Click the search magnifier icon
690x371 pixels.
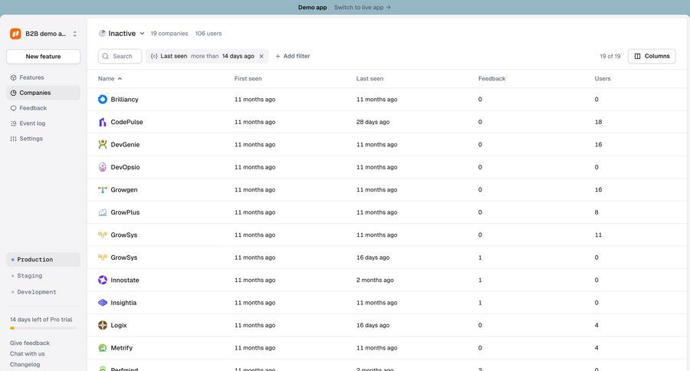click(x=106, y=56)
